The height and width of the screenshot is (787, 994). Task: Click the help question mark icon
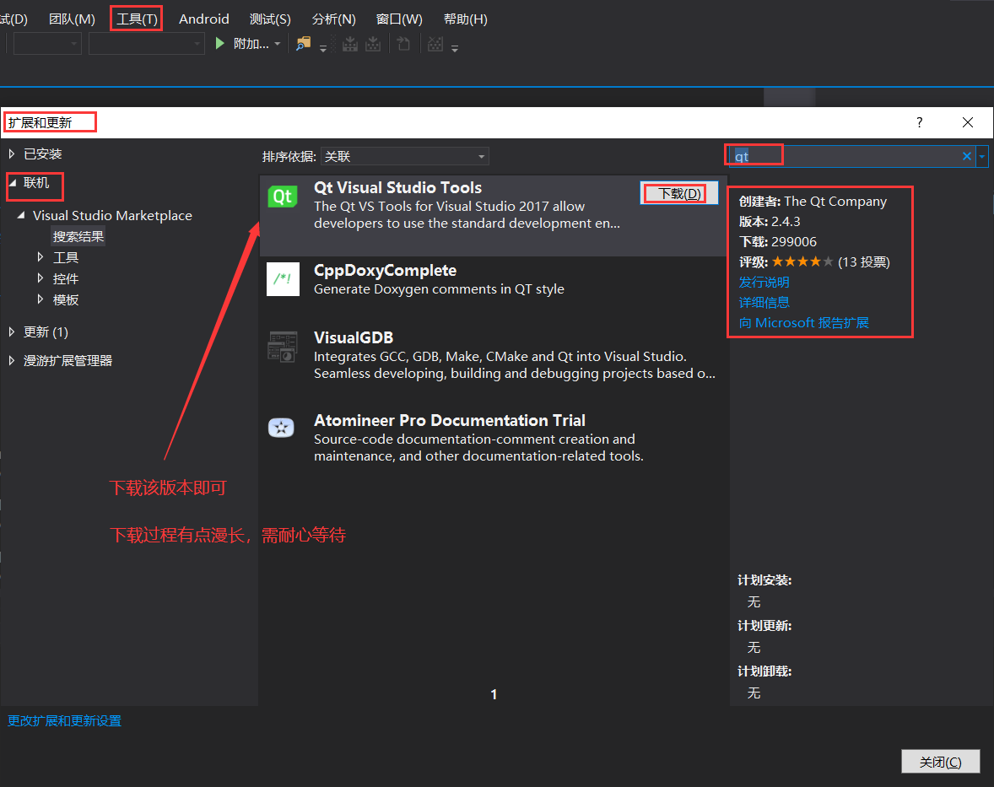pyautogui.click(x=919, y=122)
